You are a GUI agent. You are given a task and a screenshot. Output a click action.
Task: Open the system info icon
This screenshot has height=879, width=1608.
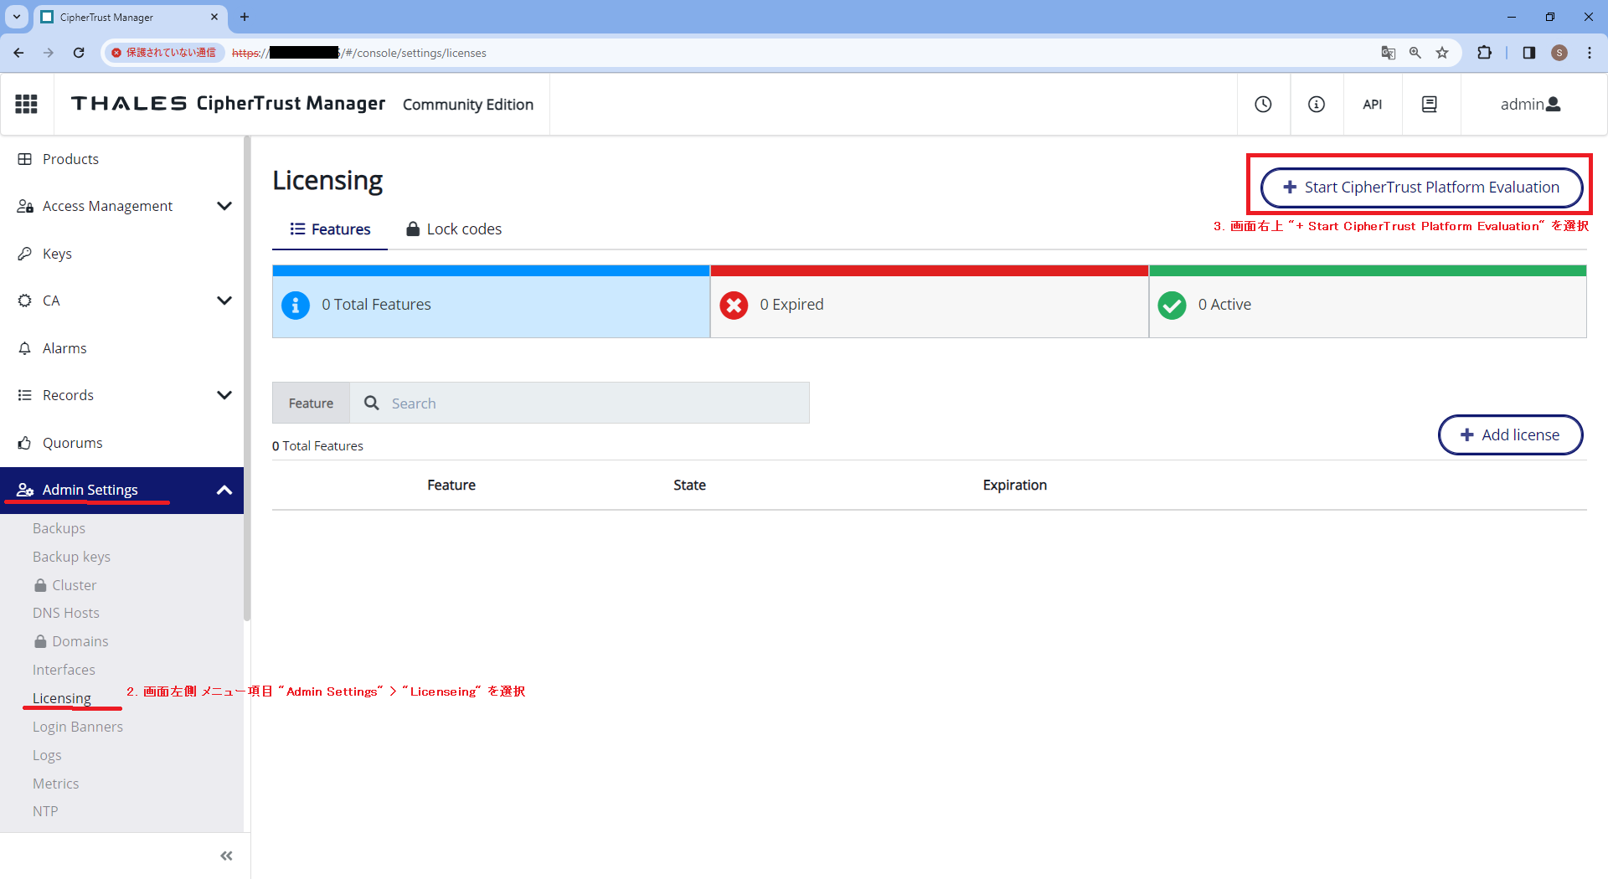tap(1316, 104)
